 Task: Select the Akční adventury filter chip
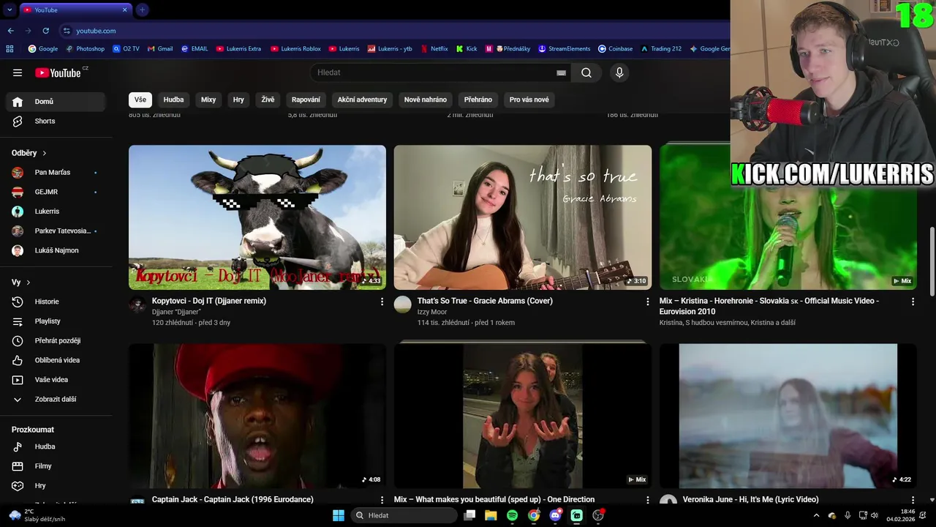pyautogui.click(x=362, y=100)
